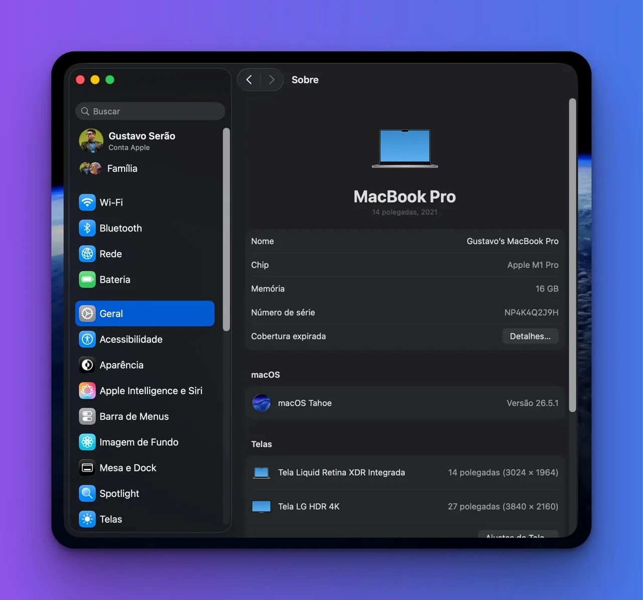This screenshot has height=600, width=643.
Task: Go back with the left chevron
Action: coord(249,79)
